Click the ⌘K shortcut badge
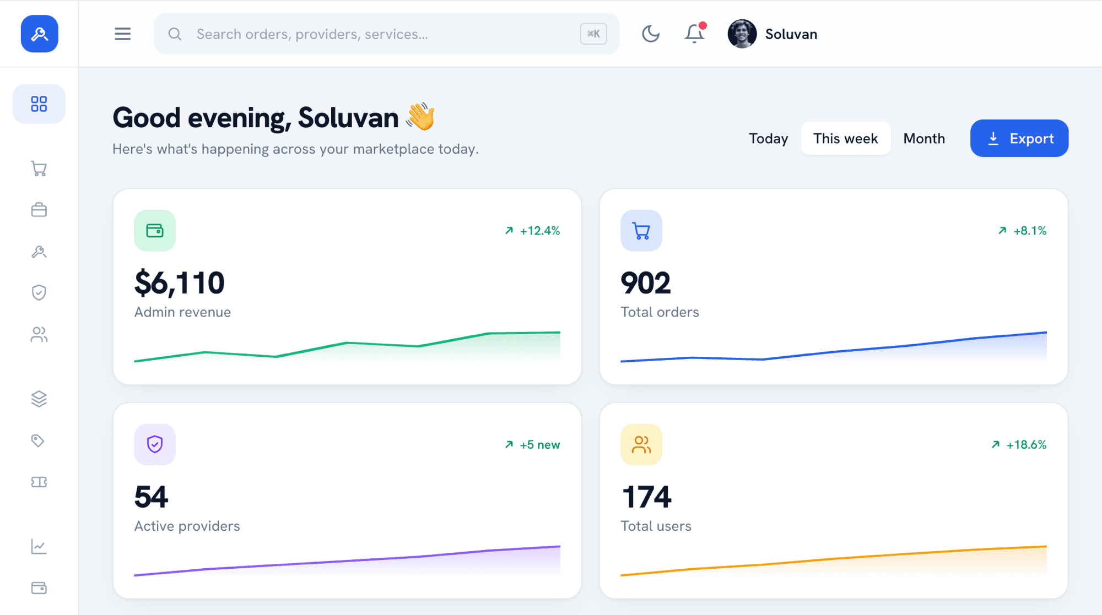This screenshot has height=615, width=1102. pyautogui.click(x=593, y=34)
